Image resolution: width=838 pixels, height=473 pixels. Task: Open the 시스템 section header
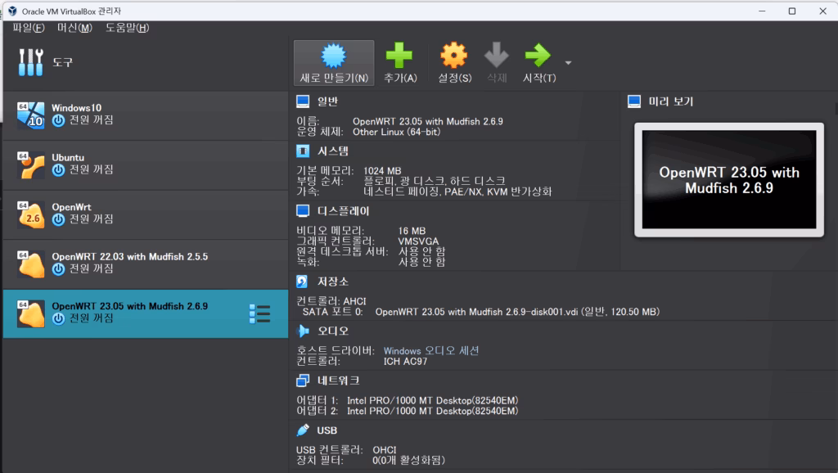point(332,151)
